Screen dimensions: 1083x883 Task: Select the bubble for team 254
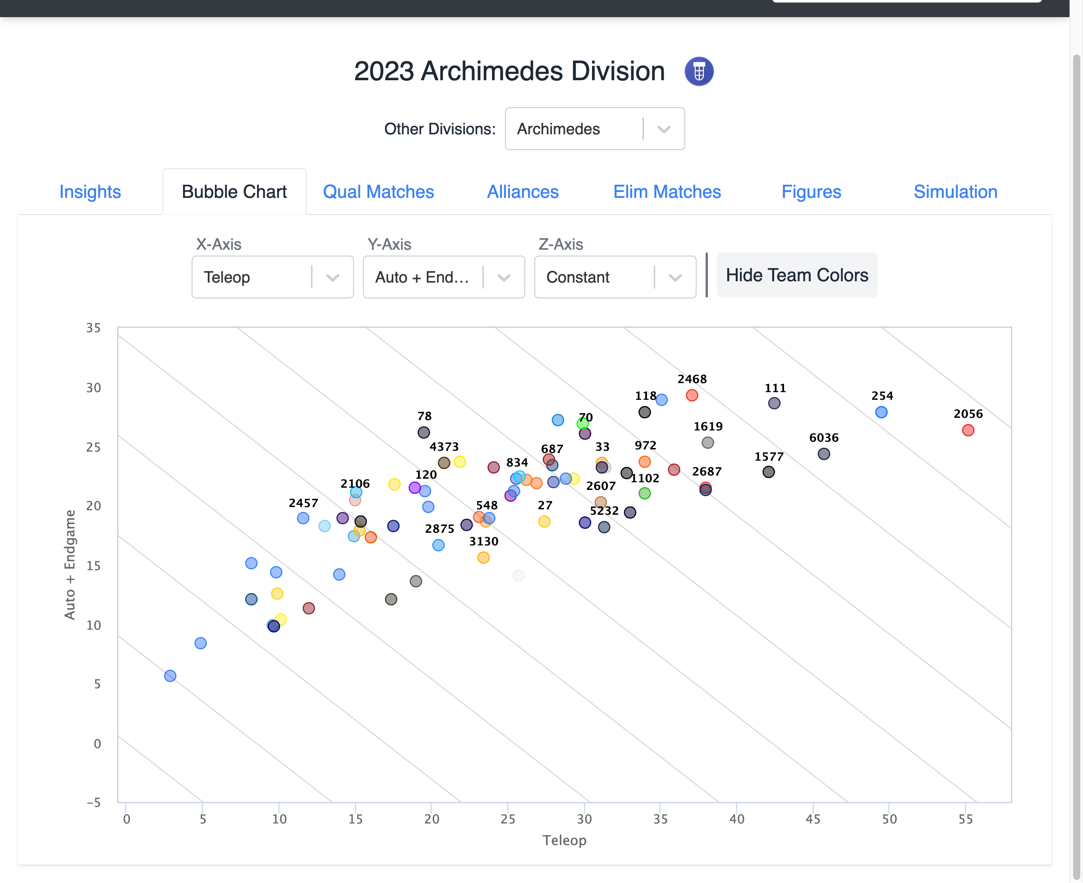tap(881, 412)
